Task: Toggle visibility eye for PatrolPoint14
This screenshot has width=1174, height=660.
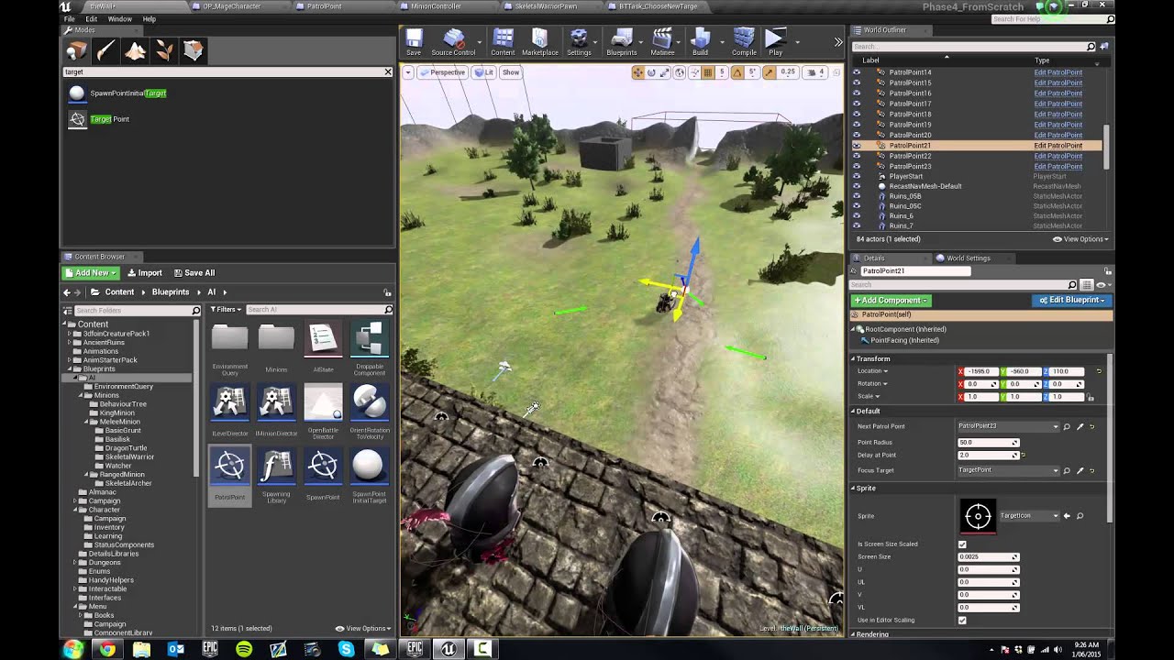Action: point(857,72)
